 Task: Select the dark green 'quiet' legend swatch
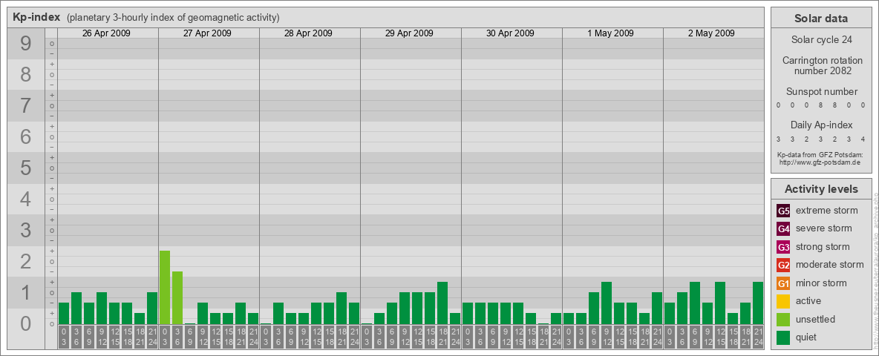pyautogui.click(x=783, y=337)
